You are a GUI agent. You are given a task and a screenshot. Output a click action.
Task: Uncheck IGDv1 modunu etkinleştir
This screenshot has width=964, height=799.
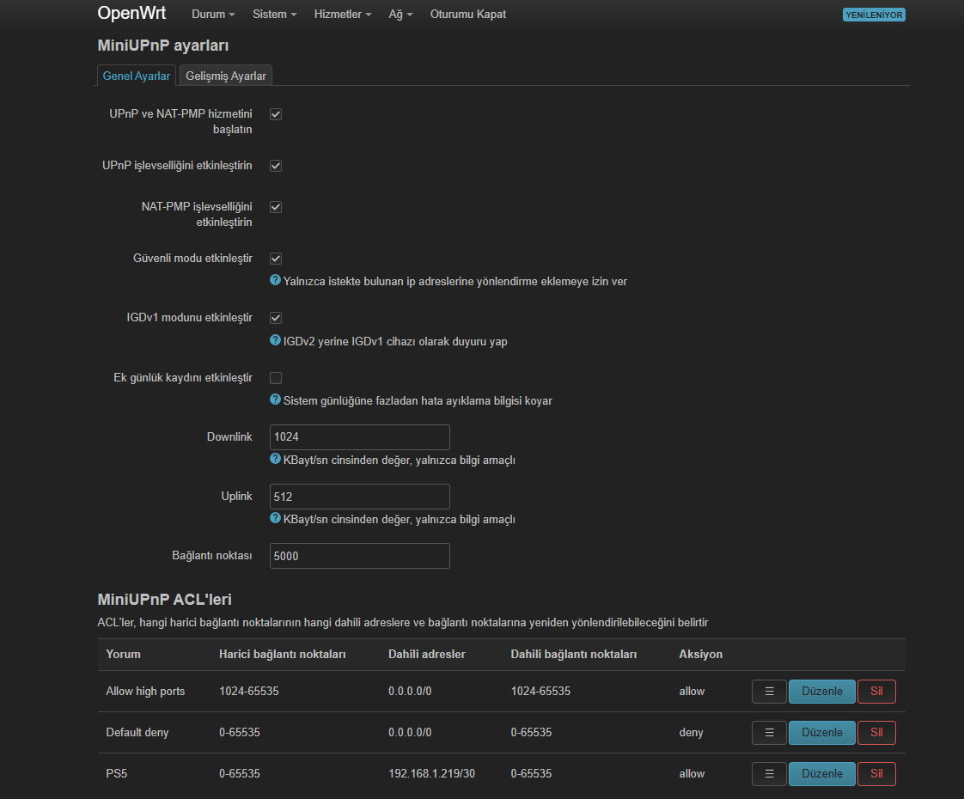coord(276,318)
